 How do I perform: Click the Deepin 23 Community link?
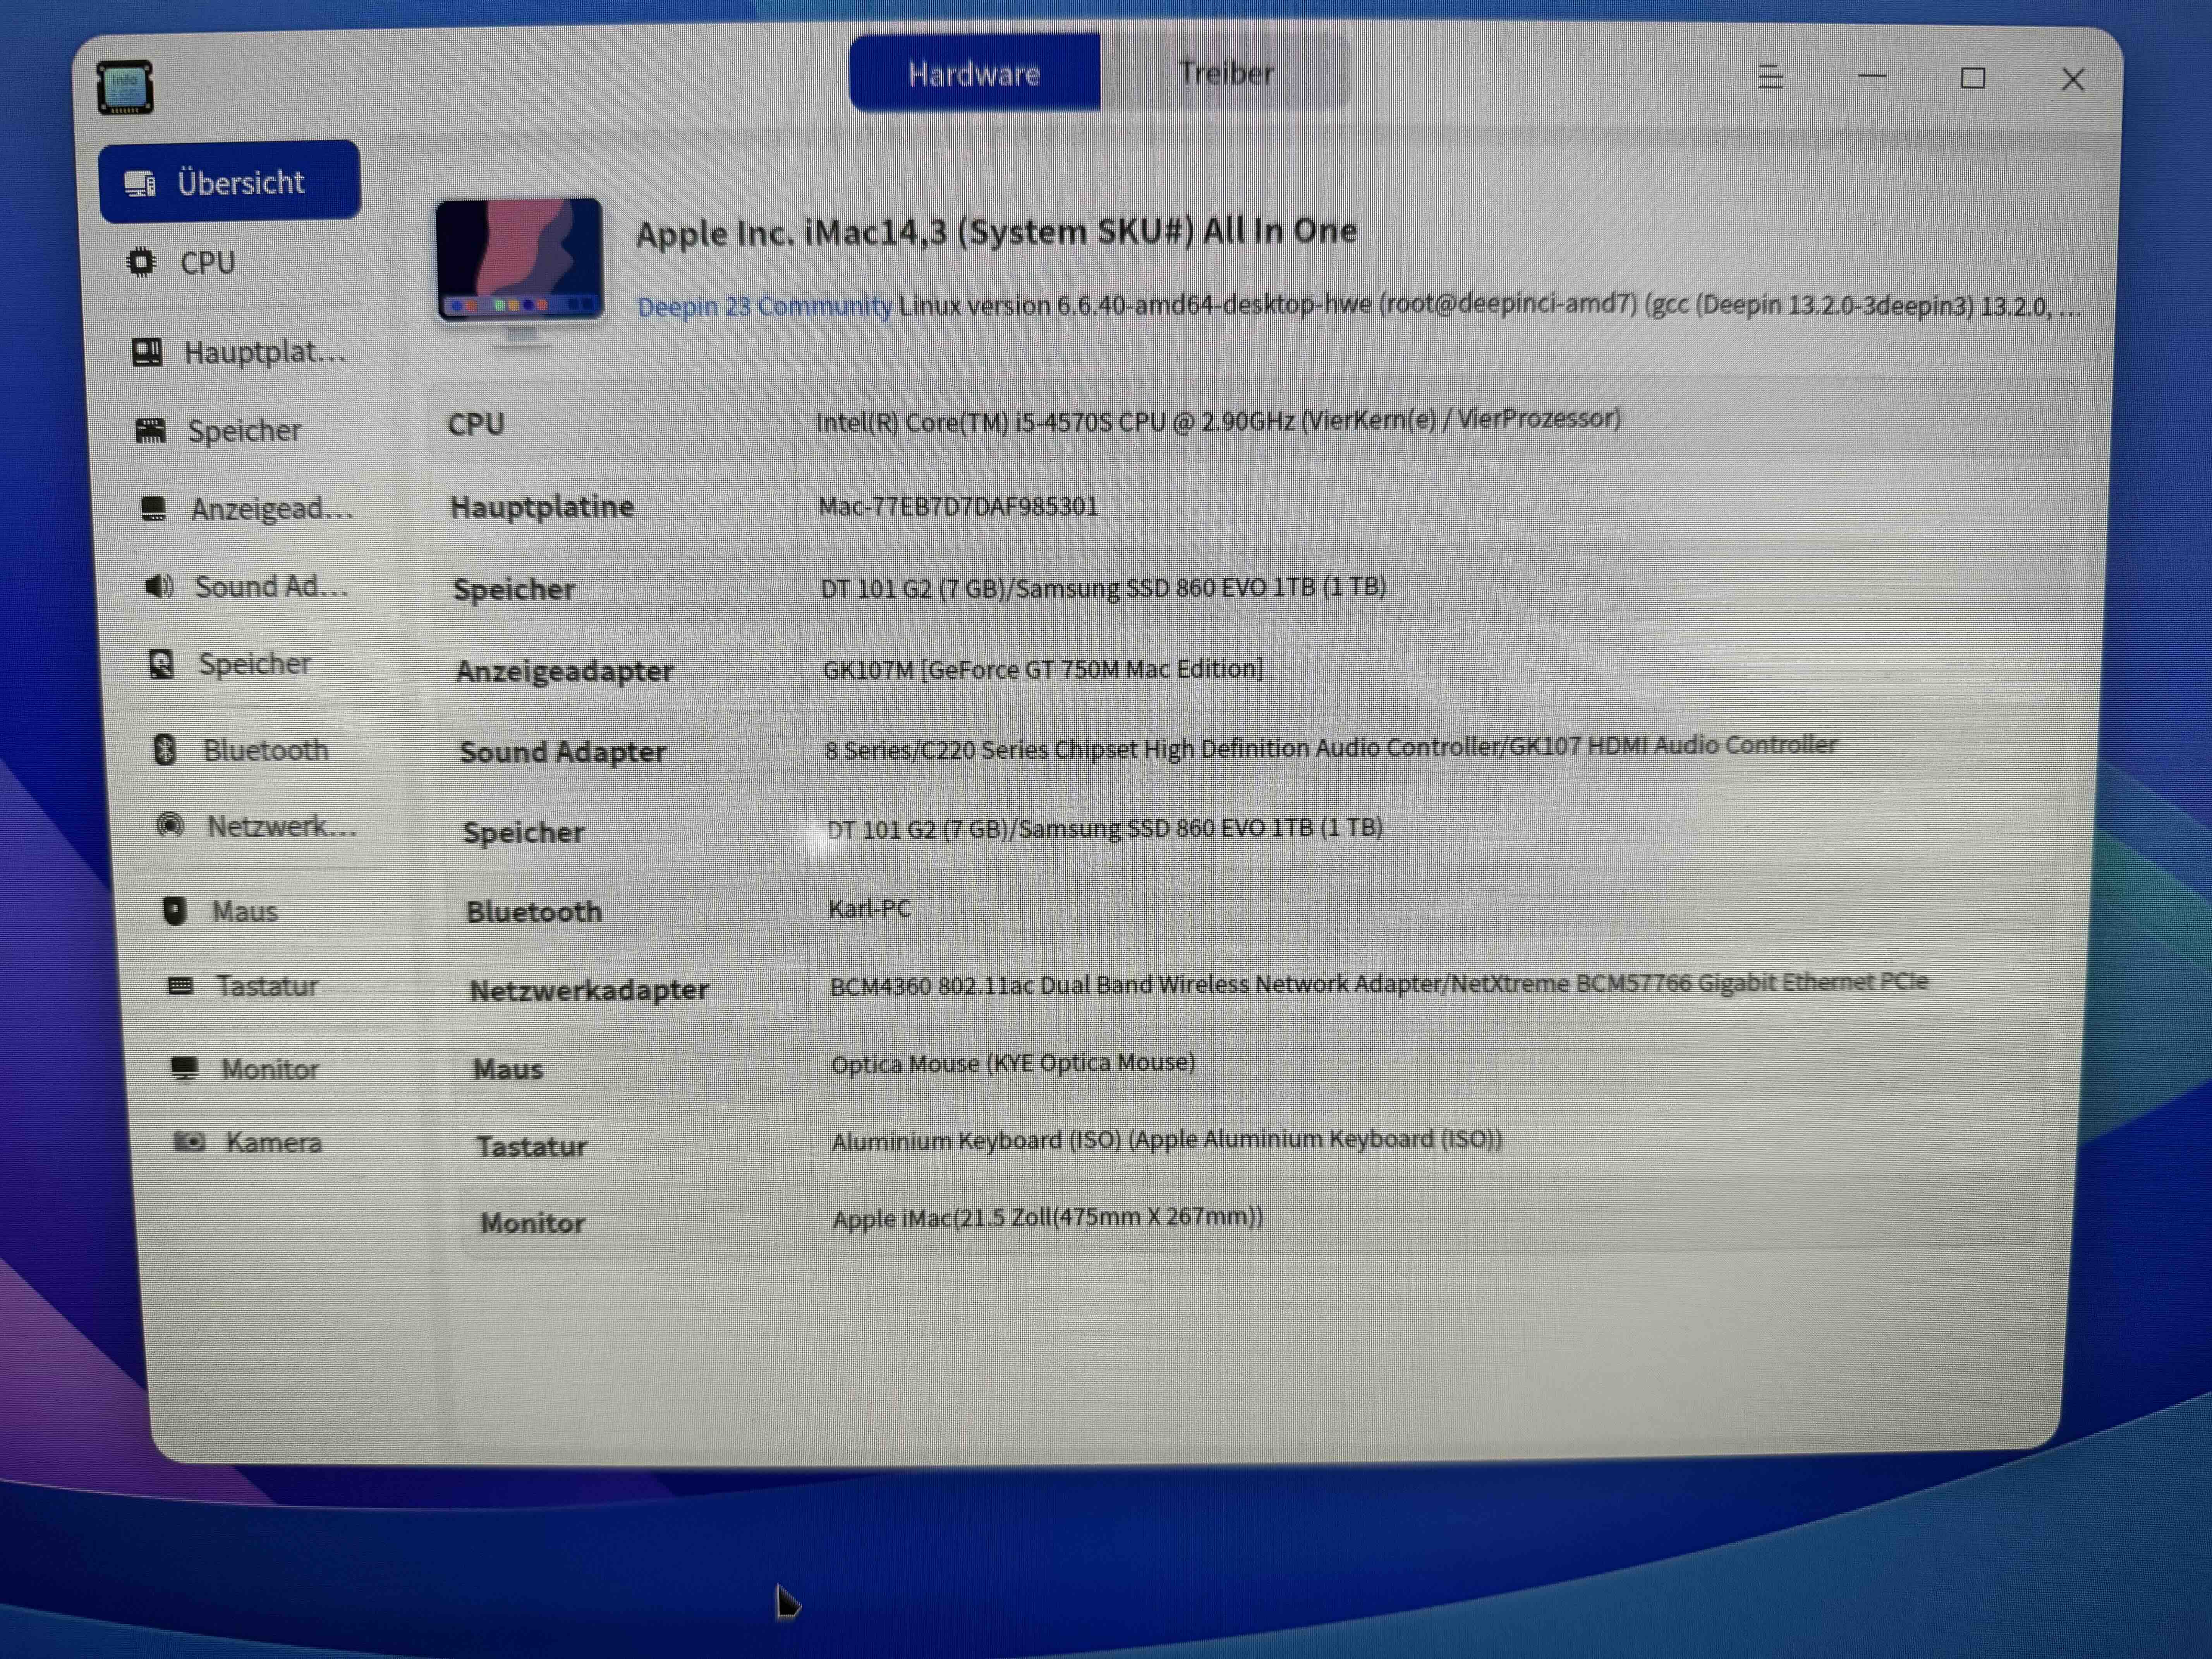point(765,306)
